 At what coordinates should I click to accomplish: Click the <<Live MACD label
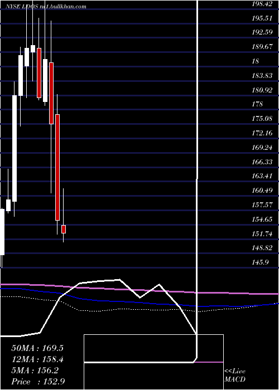click(x=235, y=375)
